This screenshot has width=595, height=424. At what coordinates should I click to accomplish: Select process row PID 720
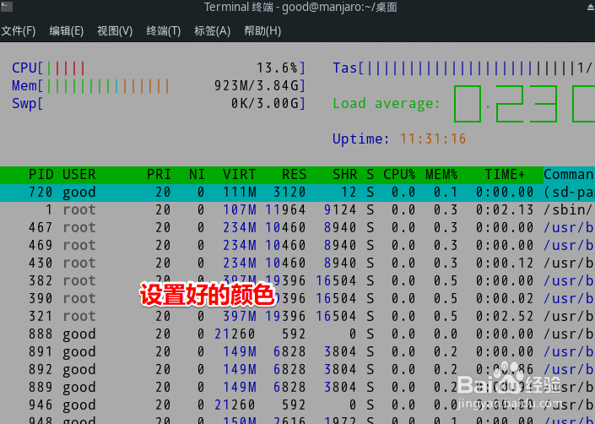pos(297,193)
